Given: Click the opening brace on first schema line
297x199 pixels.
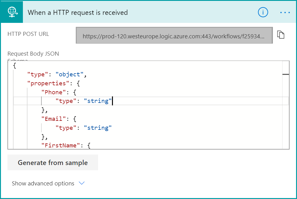Looking at the screenshot, I should coord(15,66).
